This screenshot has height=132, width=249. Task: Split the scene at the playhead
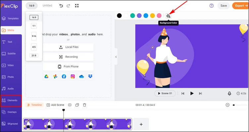point(70,105)
